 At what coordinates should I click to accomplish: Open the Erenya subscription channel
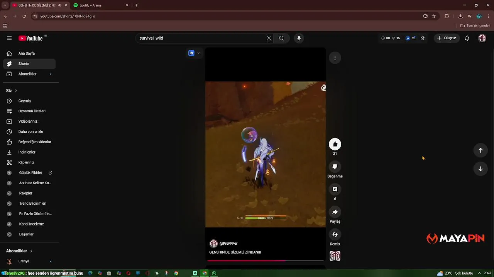[29, 261]
